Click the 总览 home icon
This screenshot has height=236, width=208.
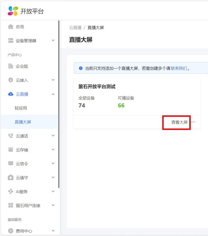click(11, 27)
